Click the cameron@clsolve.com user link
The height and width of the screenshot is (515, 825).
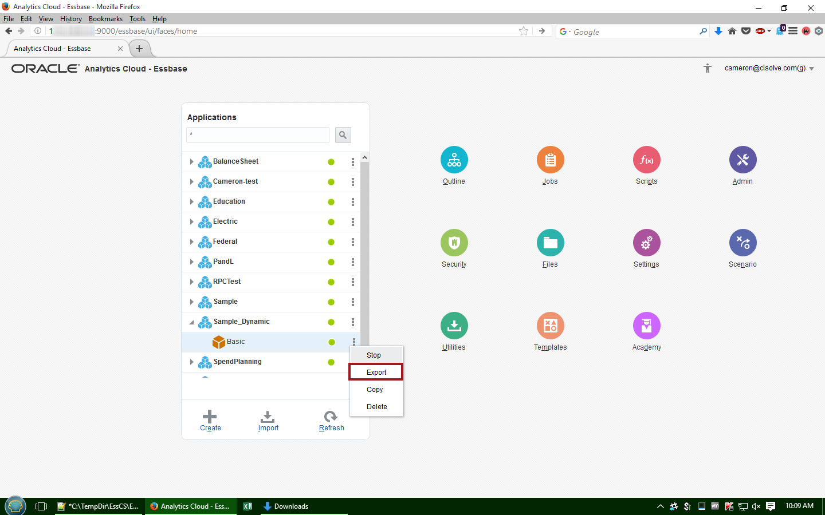point(765,68)
